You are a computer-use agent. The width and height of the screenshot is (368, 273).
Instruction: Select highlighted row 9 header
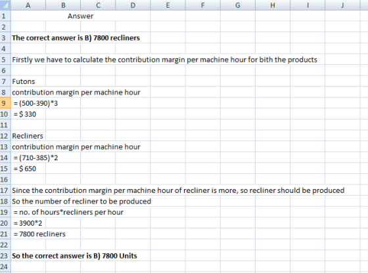5,103
